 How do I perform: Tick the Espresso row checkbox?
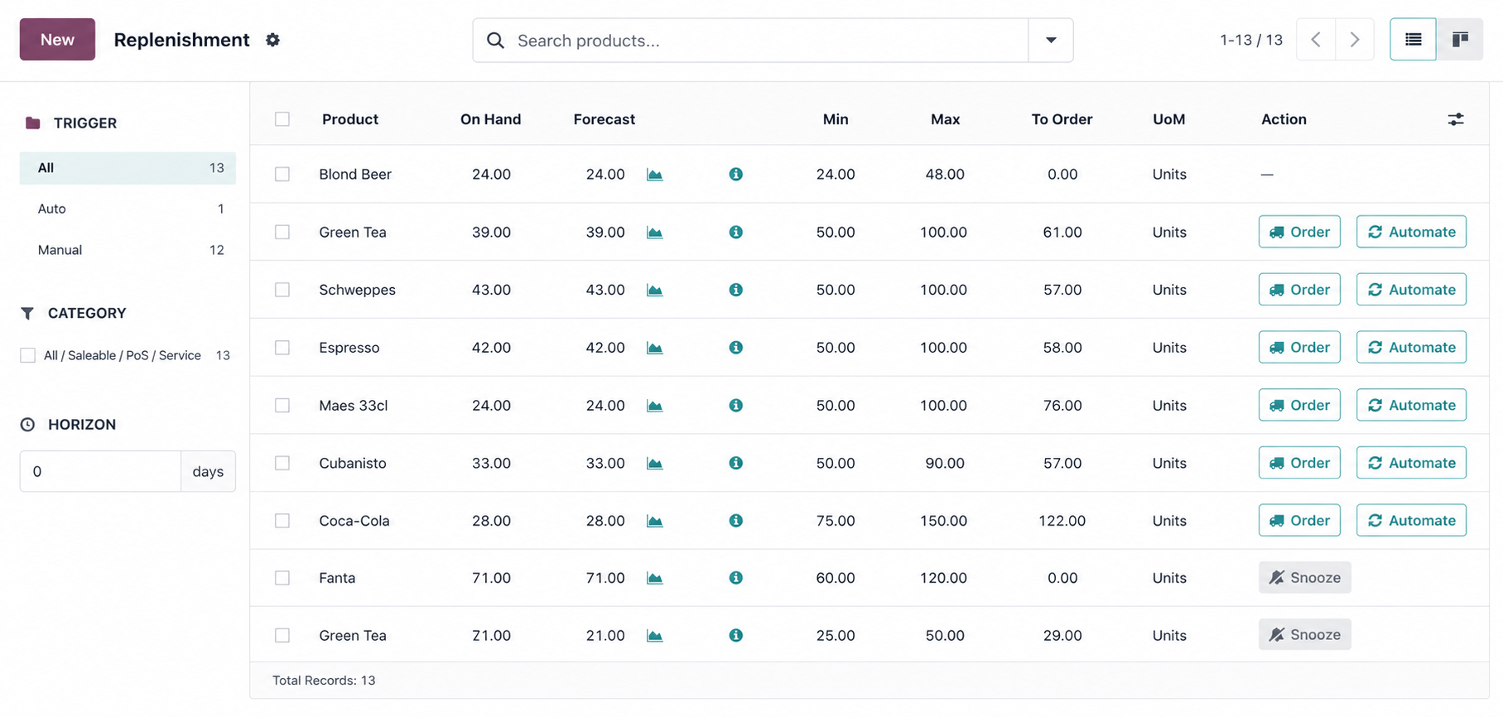282,348
